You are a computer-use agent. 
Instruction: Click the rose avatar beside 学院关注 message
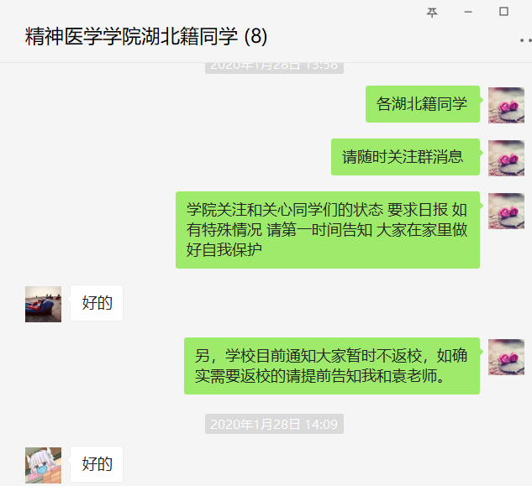(506, 211)
